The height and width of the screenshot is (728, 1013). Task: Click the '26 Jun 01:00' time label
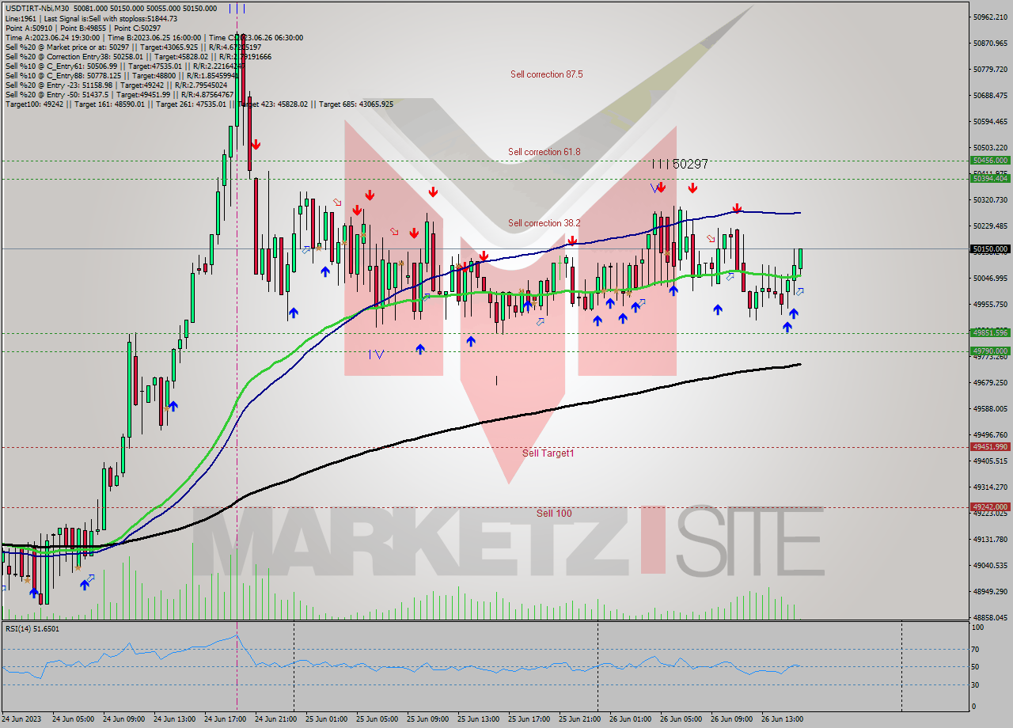(x=630, y=719)
